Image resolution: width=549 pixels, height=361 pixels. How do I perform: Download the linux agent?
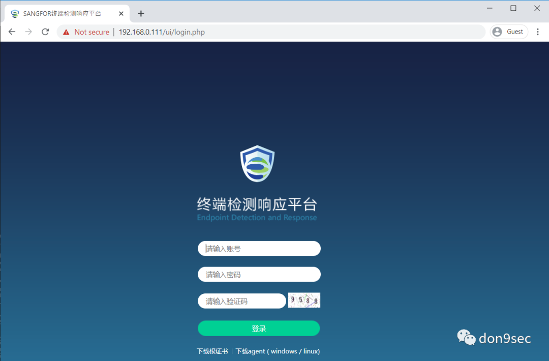(x=310, y=351)
